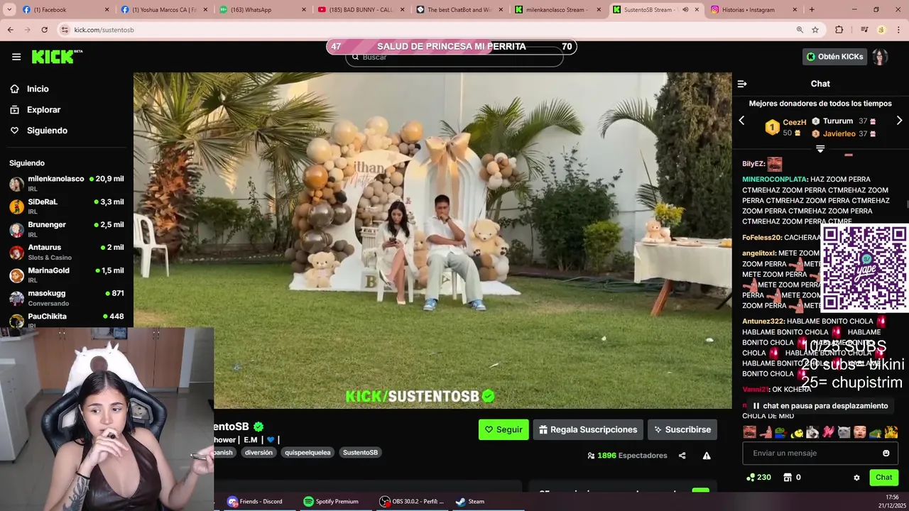Click the green Chat send button
The height and width of the screenshot is (511, 909).
click(x=883, y=478)
